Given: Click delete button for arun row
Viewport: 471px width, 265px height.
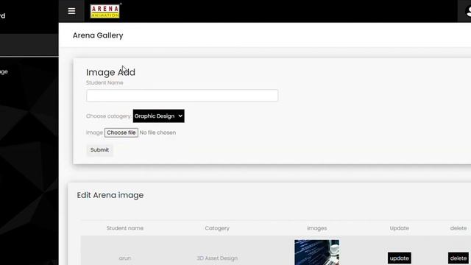Looking at the screenshot, I should pos(458,258).
